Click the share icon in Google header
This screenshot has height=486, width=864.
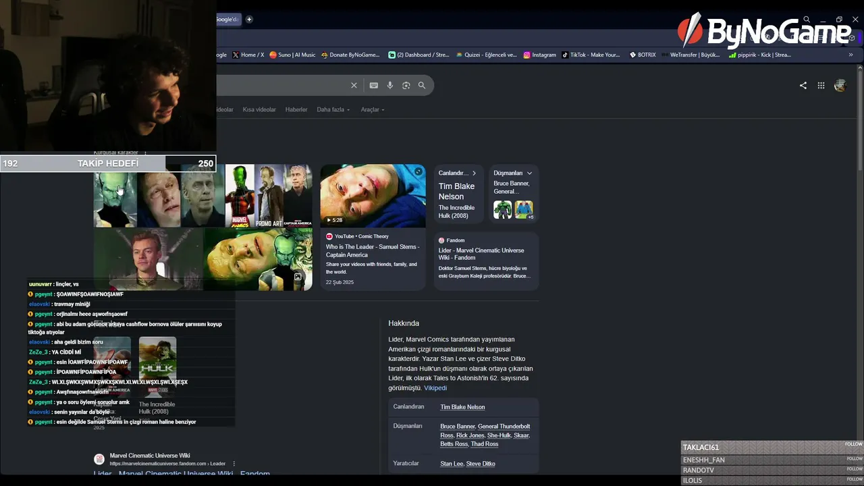803,86
